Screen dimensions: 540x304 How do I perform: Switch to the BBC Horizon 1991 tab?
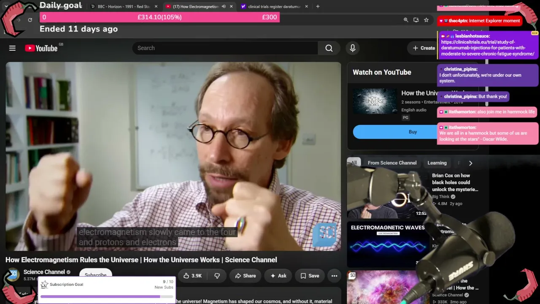(124, 6)
